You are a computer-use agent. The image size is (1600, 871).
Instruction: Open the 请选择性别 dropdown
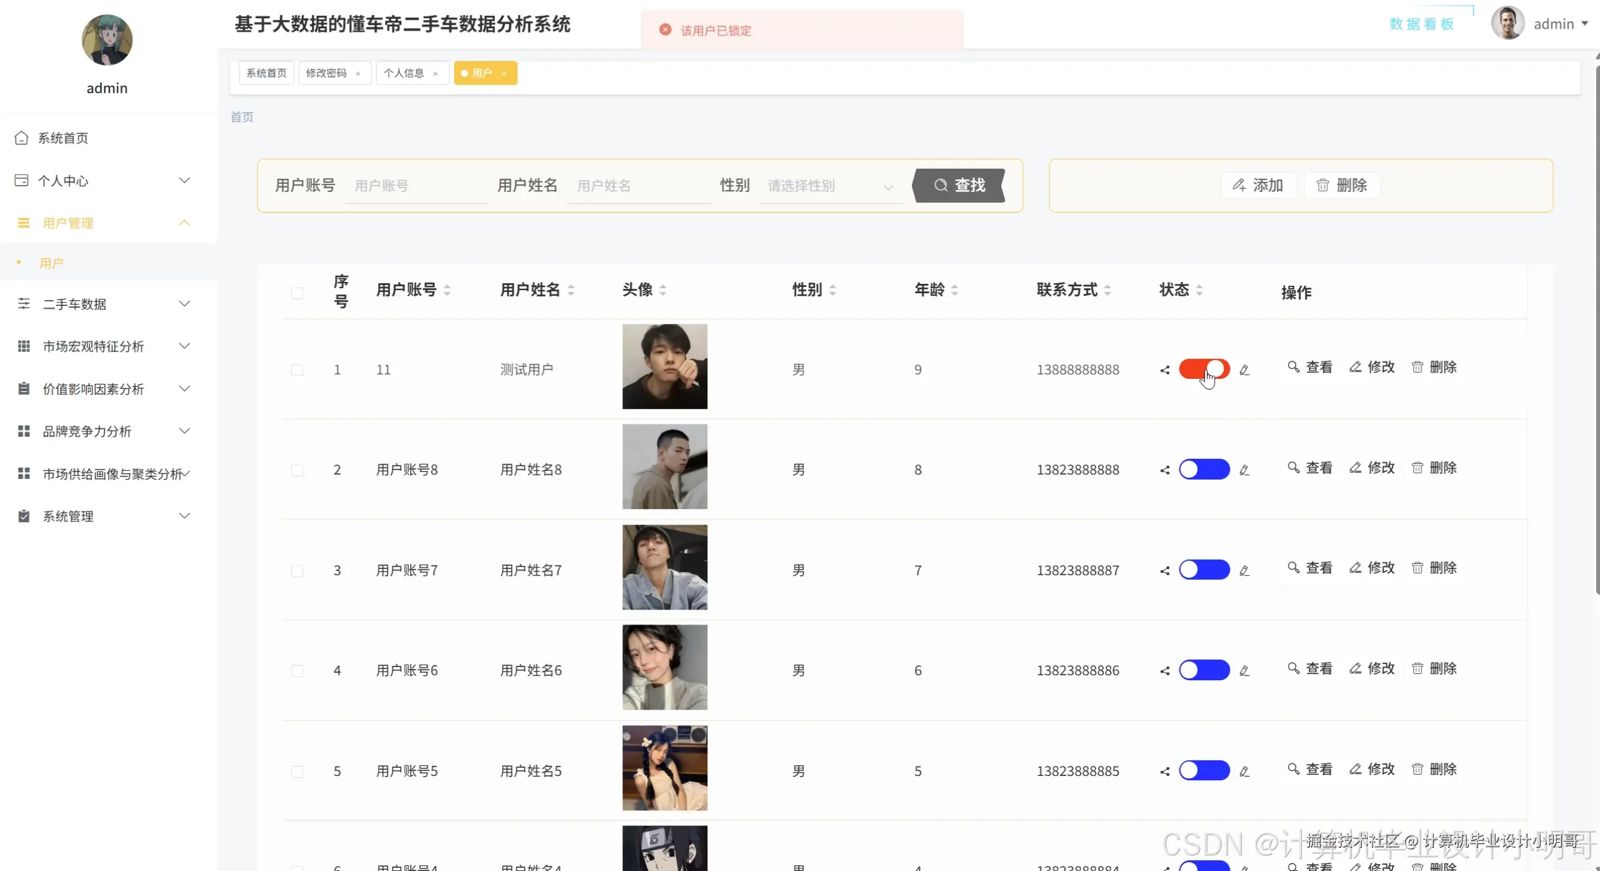[x=829, y=186]
